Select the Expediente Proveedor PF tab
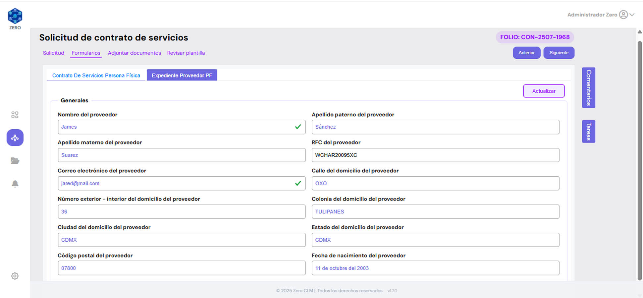 pos(182,75)
